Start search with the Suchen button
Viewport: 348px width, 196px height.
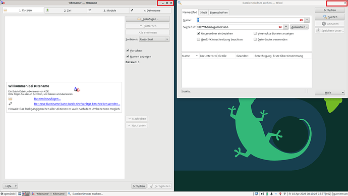[x=329, y=17]
